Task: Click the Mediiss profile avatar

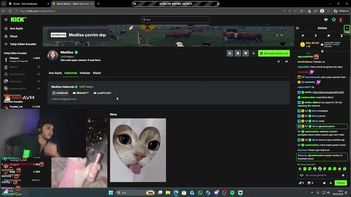Action: pyautogui.click(x=53, y=55)
